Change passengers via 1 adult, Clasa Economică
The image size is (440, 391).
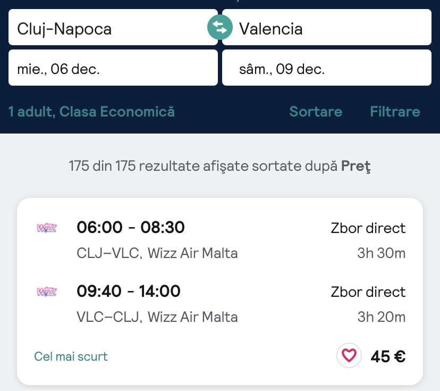click(x=91, y=112)
